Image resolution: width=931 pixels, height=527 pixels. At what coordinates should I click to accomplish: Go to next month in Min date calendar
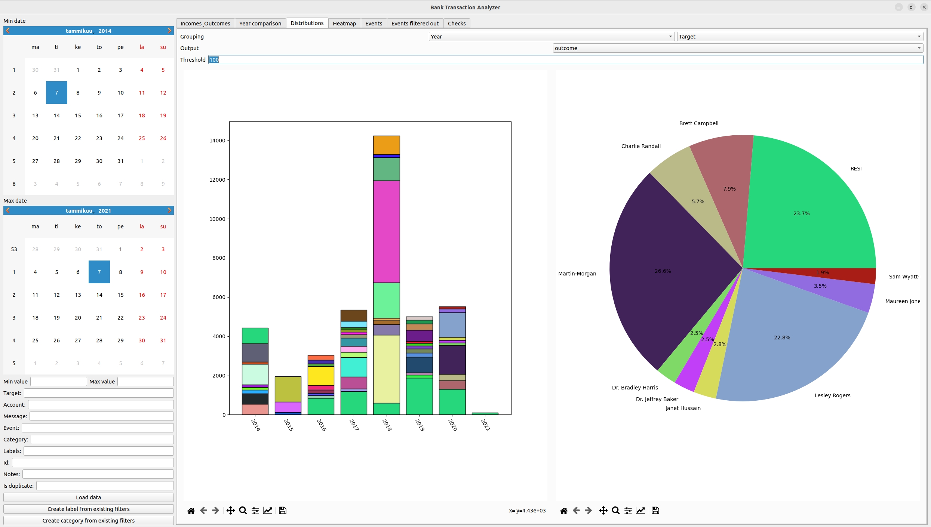pyautogui.click(x=169, y=31)
